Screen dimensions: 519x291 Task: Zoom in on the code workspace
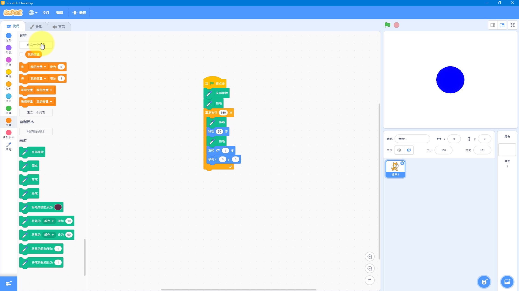[370, 257]
